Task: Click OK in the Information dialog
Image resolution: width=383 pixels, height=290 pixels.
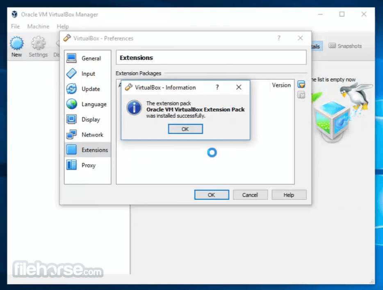Action: pos(185,129)
